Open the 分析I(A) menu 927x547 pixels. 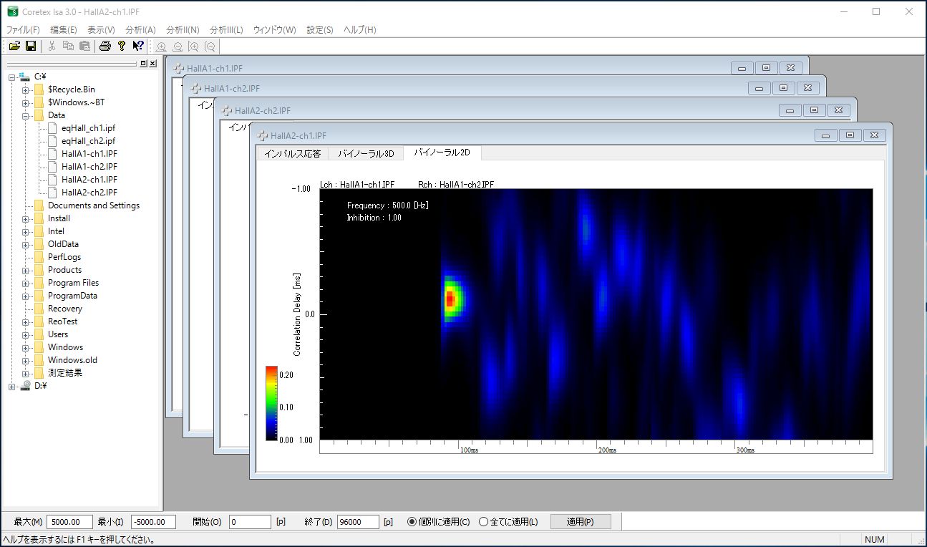point(140,30)
